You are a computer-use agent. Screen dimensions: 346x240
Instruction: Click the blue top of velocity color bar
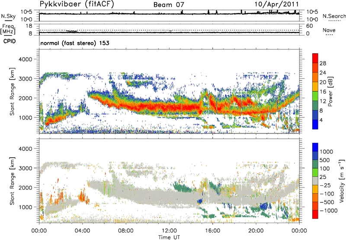[315, 147]
